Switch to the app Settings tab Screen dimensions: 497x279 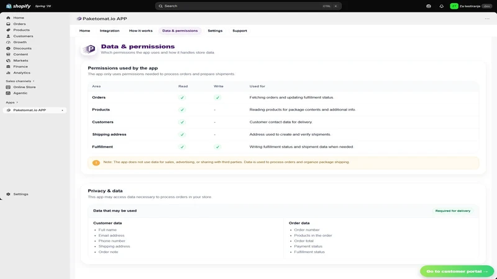tap(215, 30)
